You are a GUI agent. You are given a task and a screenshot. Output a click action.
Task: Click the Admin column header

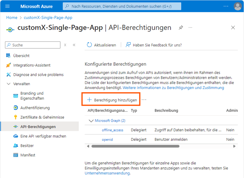click(232, 111)
